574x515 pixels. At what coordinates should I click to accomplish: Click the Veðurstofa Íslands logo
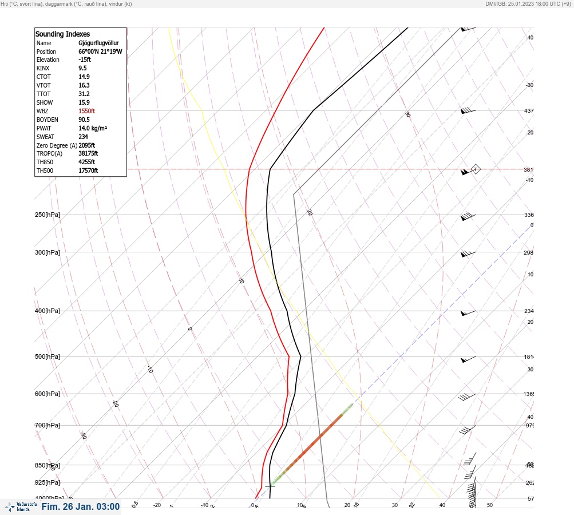click(x=21, y=506)
